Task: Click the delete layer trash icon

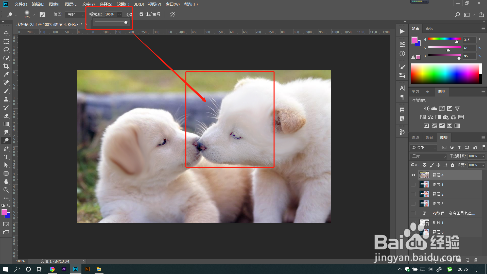Action: pos(476,260)
